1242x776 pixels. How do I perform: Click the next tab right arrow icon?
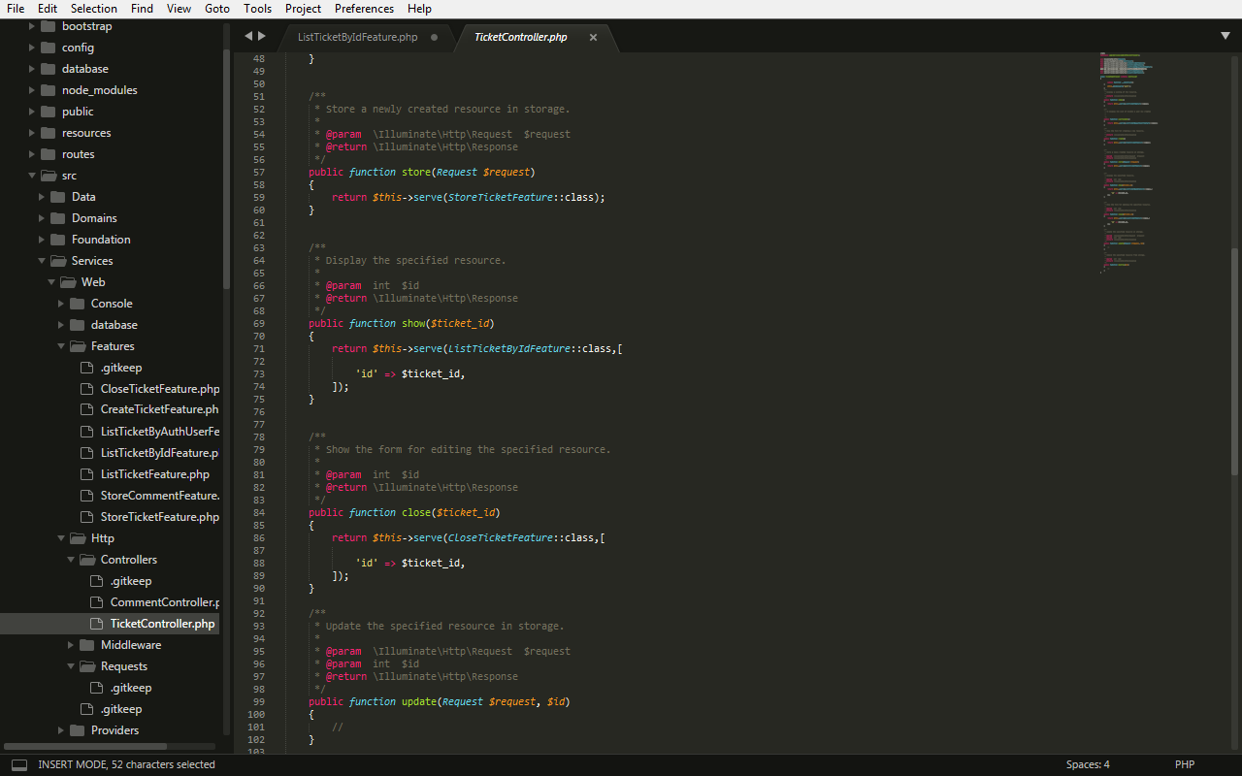(x=262, y=36)
